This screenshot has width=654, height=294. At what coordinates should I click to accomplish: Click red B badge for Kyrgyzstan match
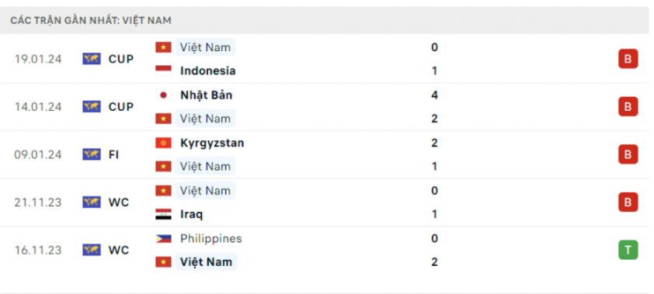pos(628,154)
